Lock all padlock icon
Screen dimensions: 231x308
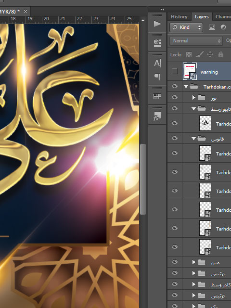pyautogui.click(x=221, y=54)
